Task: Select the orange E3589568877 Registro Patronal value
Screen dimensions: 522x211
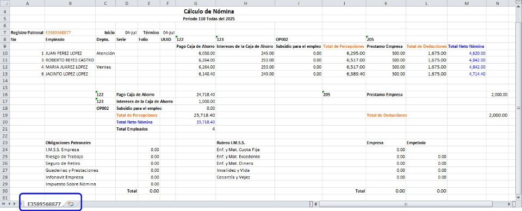Action: pos(58,33)
